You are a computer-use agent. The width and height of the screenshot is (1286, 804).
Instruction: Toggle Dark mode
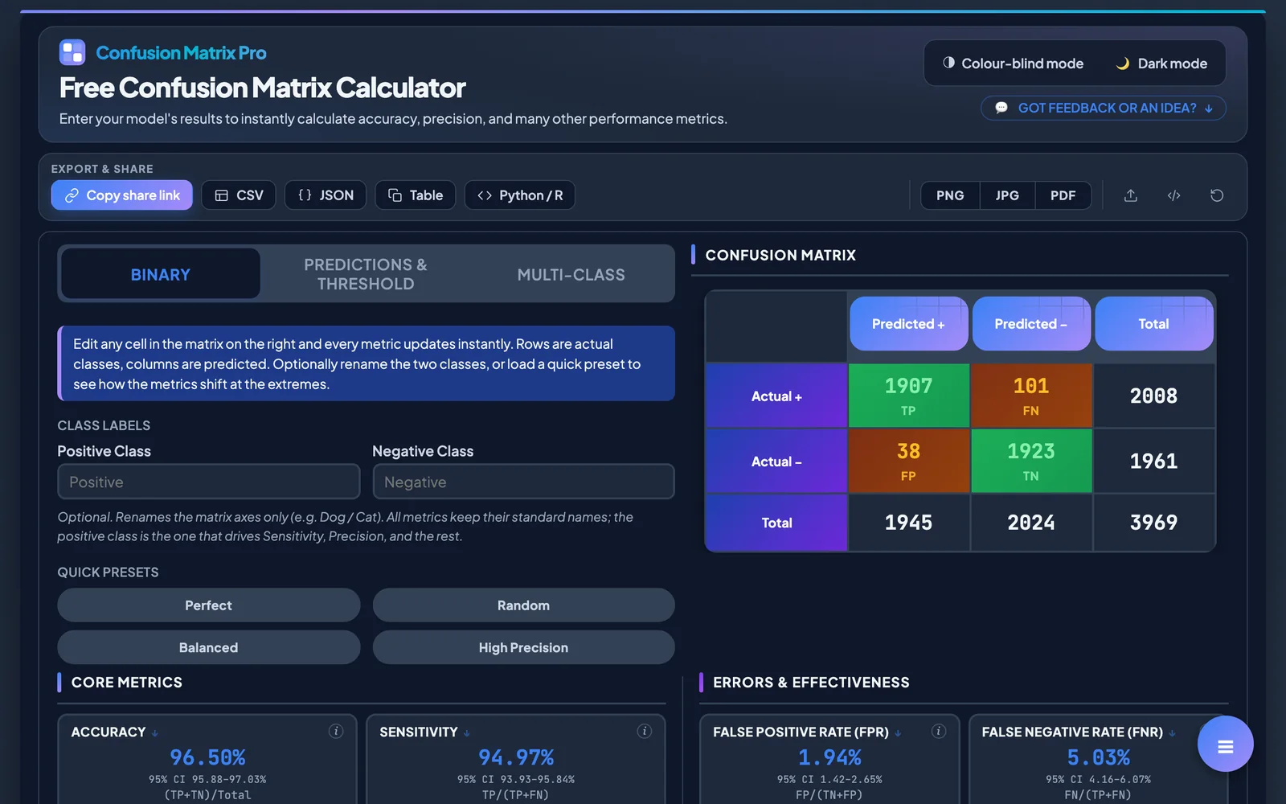(1162, 64)
